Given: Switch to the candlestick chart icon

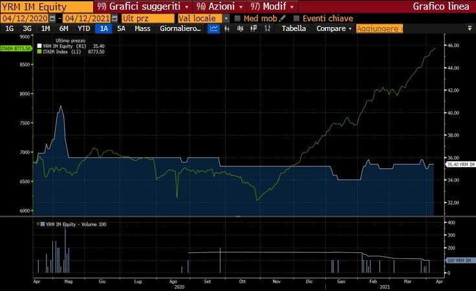Looking at the screenshot, I should 240,28.
